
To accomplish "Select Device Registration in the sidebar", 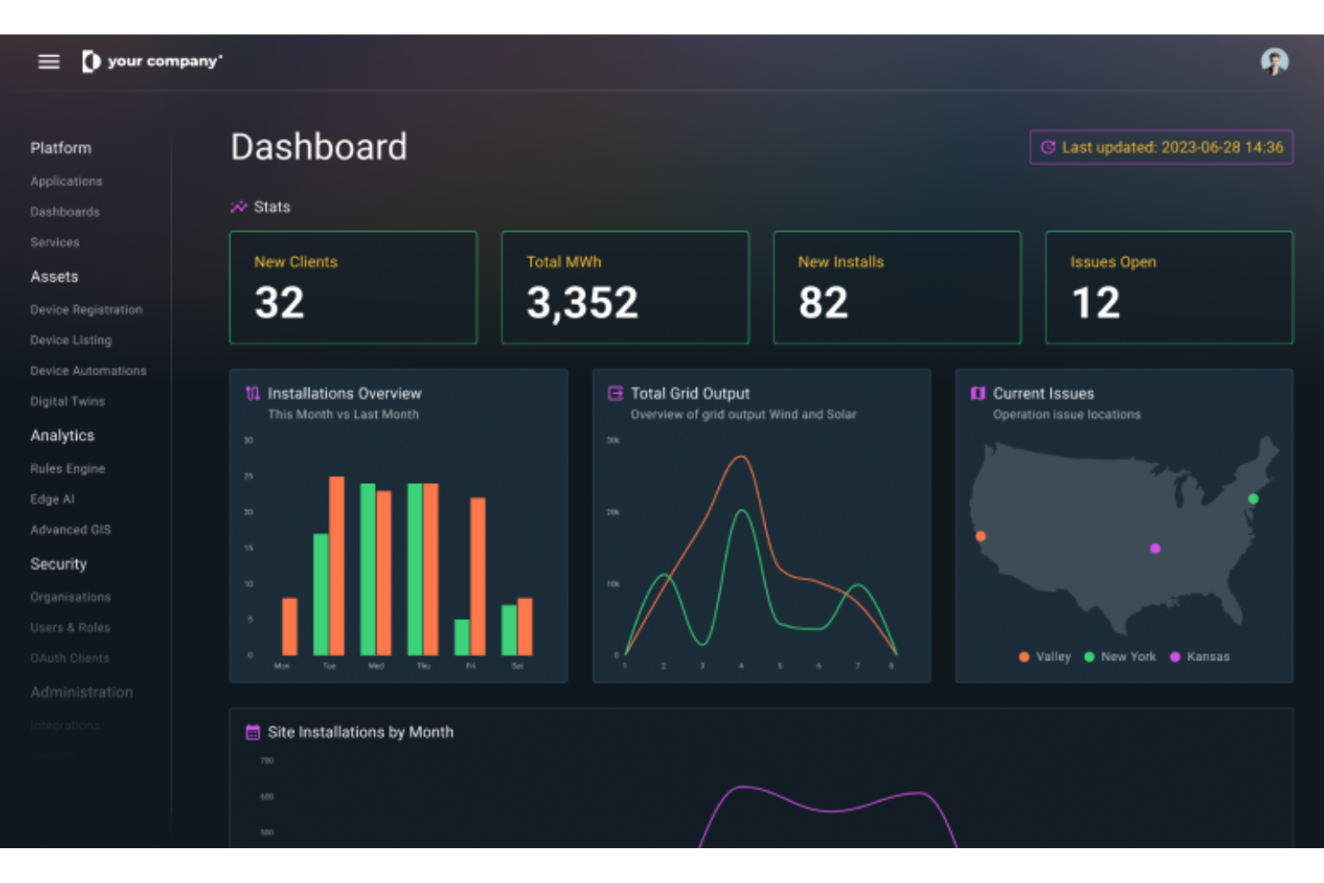I will pyautogui.click(x=87, y=310).
